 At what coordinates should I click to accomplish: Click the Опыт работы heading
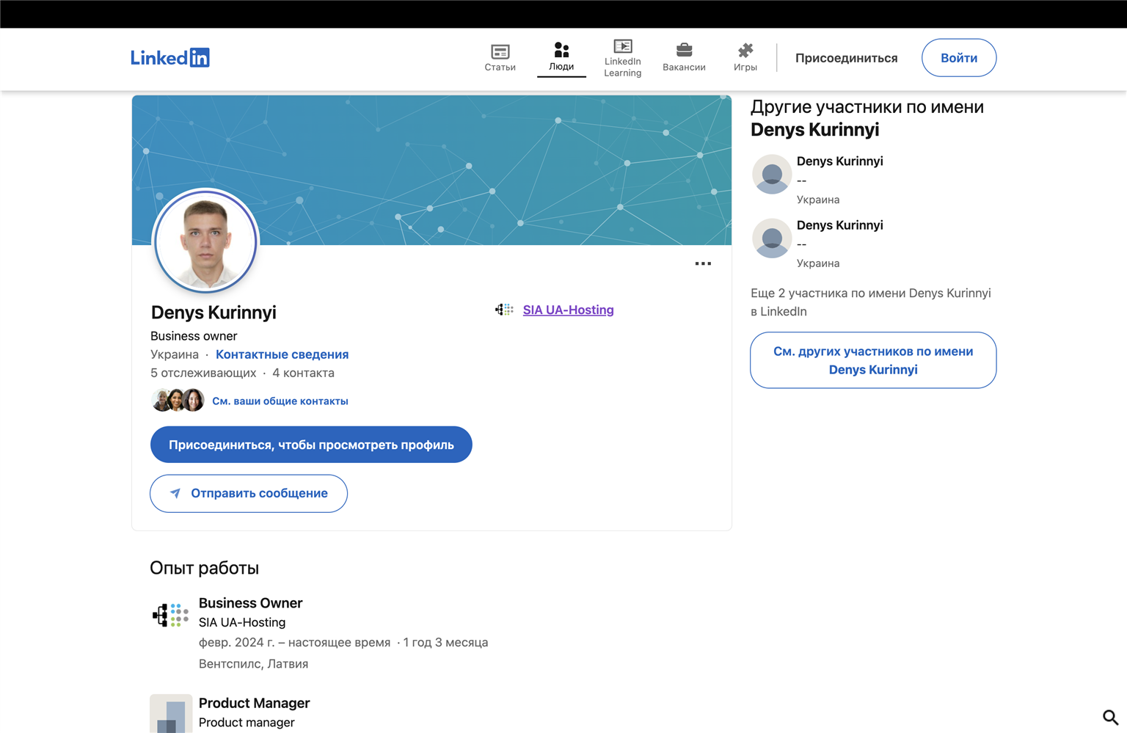(204, 568)
